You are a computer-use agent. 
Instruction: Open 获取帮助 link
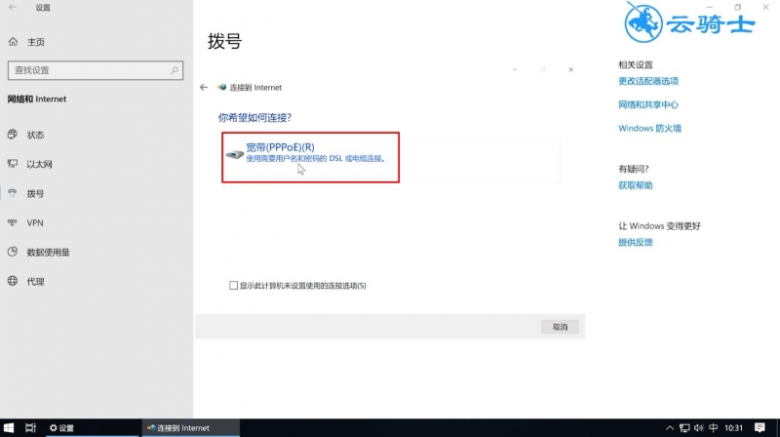click(636, 185)
